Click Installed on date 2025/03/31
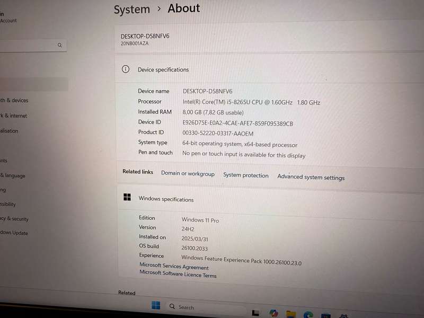424x318 pixels. (x=195, y=239)
